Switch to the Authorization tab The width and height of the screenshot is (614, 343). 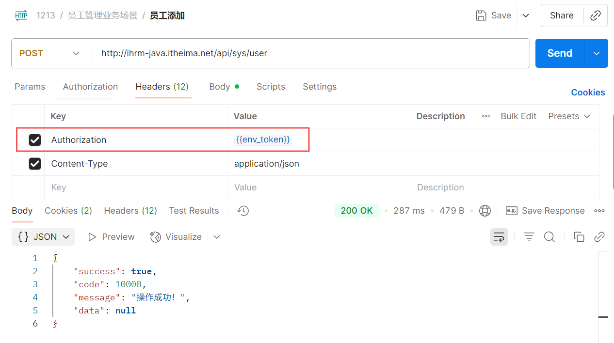pyautogui.click(x=90, y=87)
